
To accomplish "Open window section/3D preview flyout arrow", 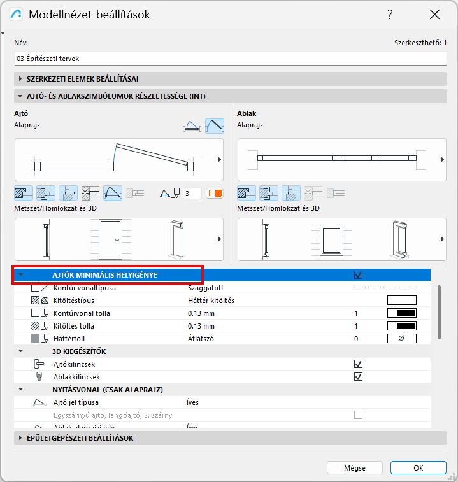I will click(442, 239).
